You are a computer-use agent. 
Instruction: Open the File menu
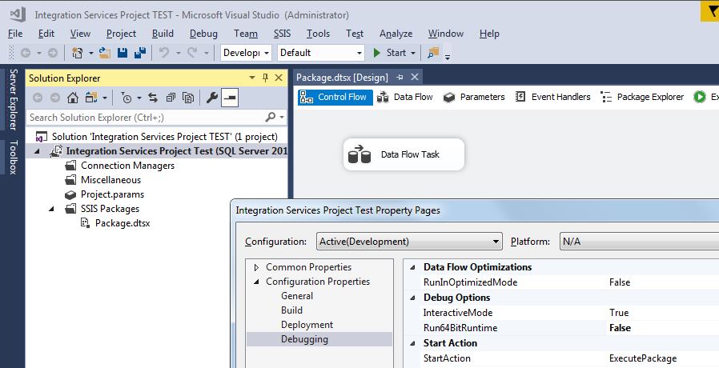tap(15, 34)
